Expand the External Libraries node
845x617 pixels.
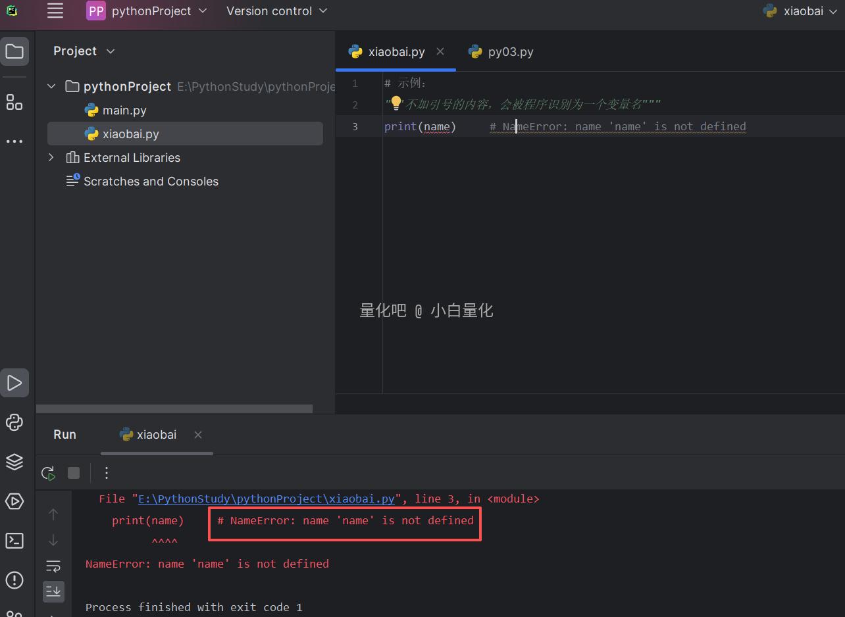point(51,158)
